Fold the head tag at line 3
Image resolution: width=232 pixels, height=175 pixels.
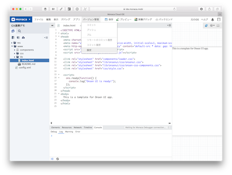tap(59, 36)
